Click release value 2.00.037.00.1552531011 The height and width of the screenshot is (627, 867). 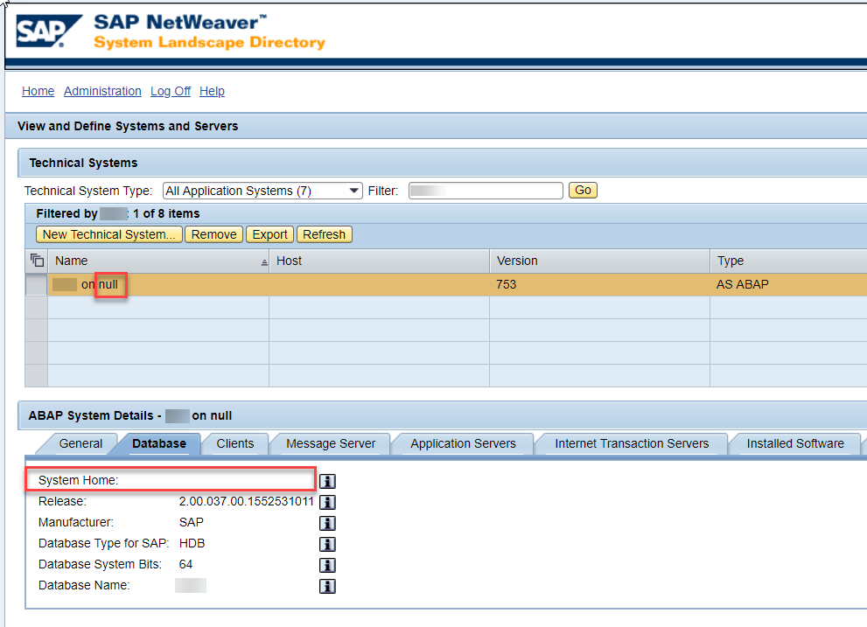(246, 501)
